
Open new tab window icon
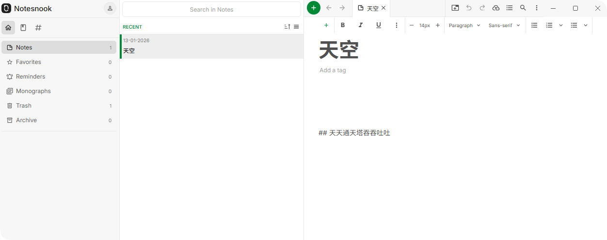[x=455, y=8]
